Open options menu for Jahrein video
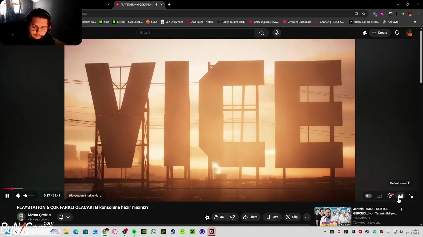This screenshot has width=423, height=237. (401, 210)
